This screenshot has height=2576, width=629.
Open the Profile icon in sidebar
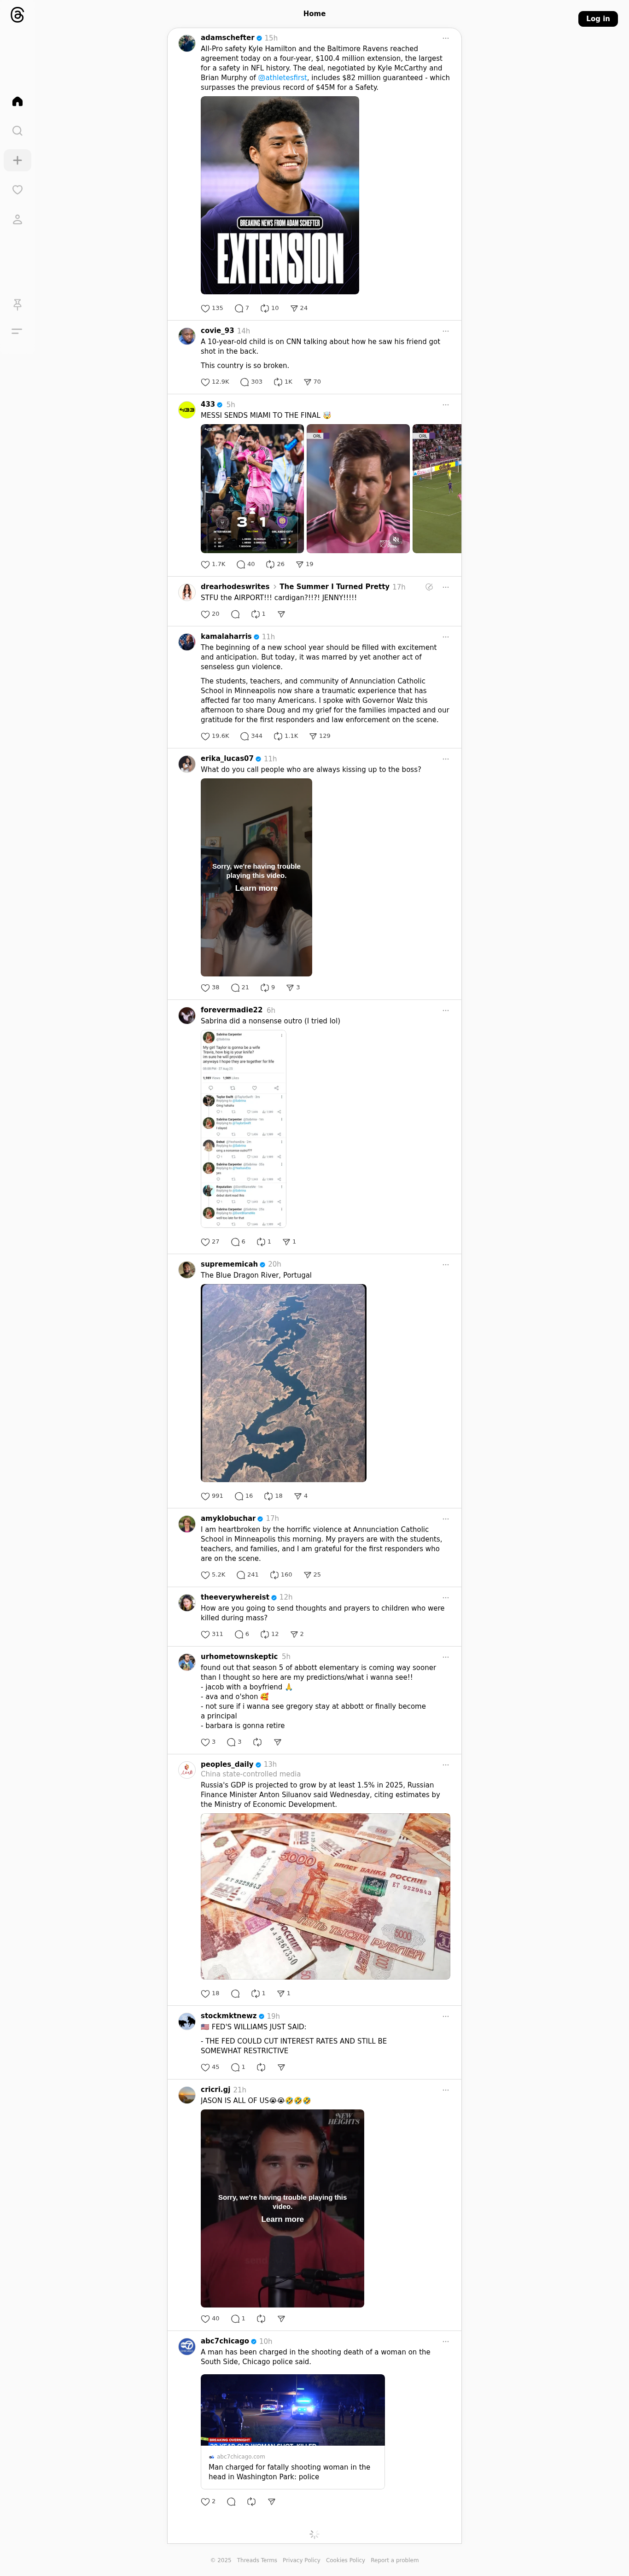[x=17, y=219]
